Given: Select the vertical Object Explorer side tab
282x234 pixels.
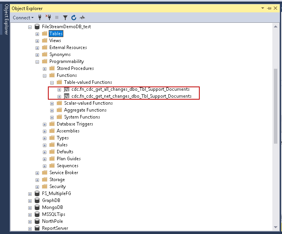Looking at the screenshot, I should [x=6, y=19].
